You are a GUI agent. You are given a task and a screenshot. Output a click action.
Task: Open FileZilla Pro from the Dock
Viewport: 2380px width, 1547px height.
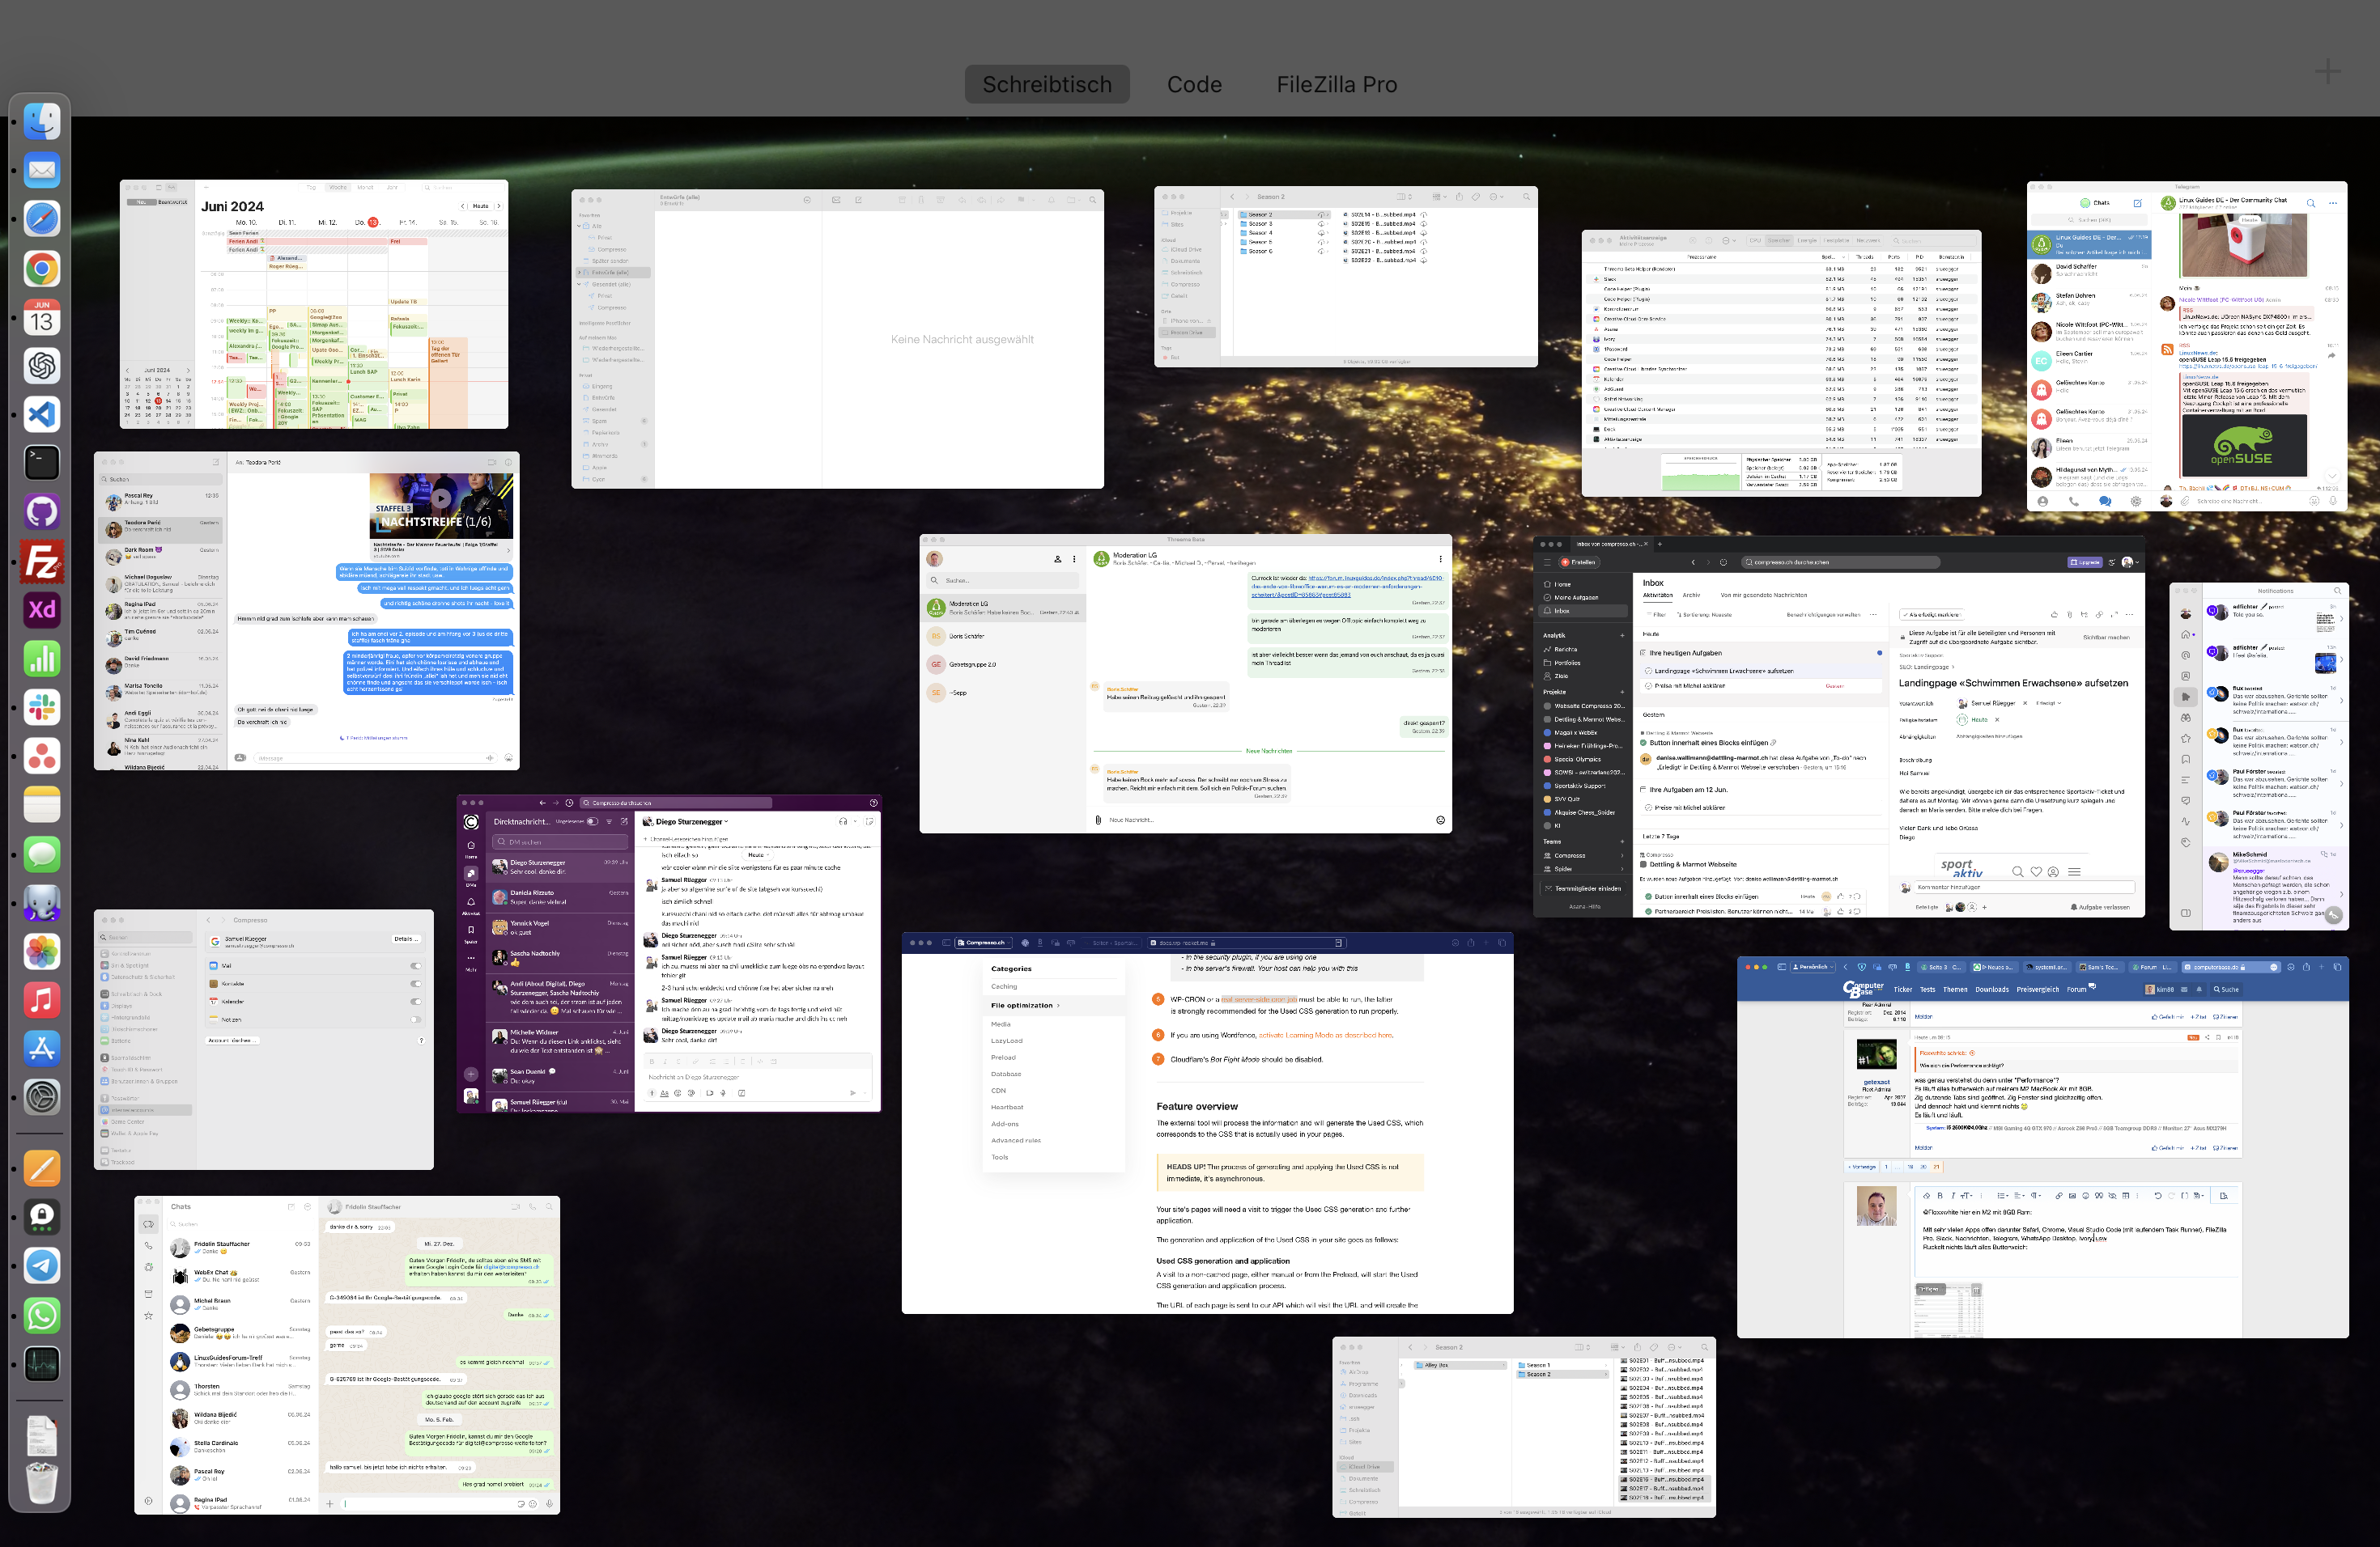click(x=41, y=562)
